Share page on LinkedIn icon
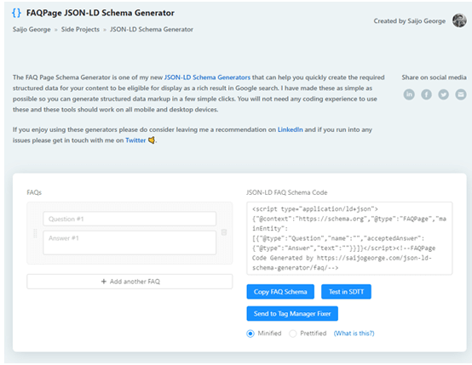Image resolution: width=472 pixels, height=365 pixels. [x=409, y=94]
